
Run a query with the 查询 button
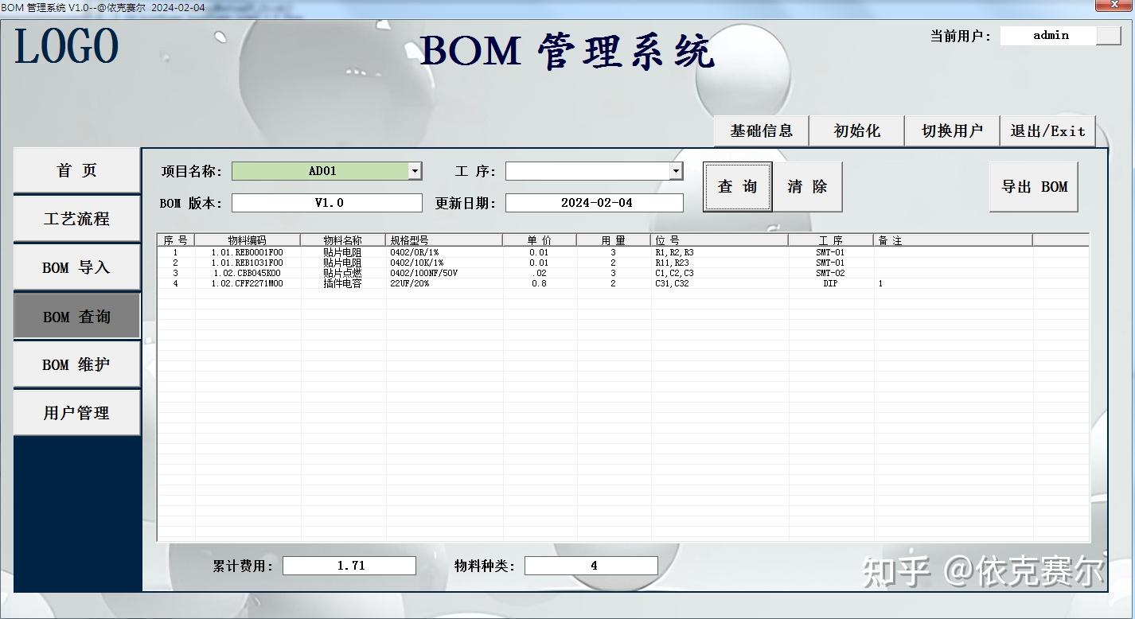click(737, 186)
